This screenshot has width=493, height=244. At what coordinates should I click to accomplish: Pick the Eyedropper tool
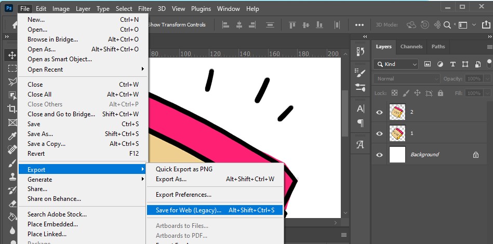(11, 136)
